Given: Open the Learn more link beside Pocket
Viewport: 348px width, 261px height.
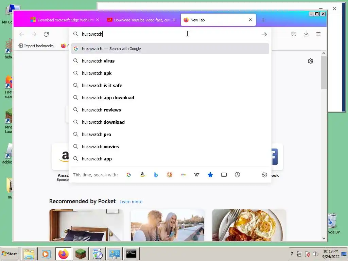Looking at the screenshot, I should point(131,202).
